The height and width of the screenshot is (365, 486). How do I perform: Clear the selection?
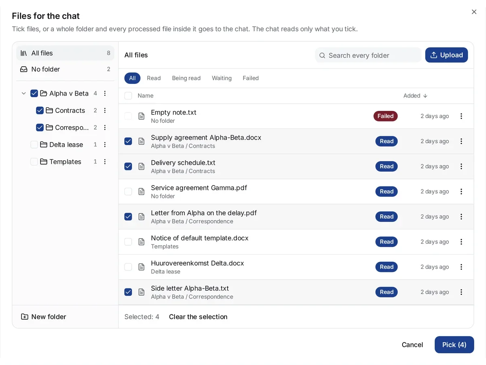click(x=198, y=317)
